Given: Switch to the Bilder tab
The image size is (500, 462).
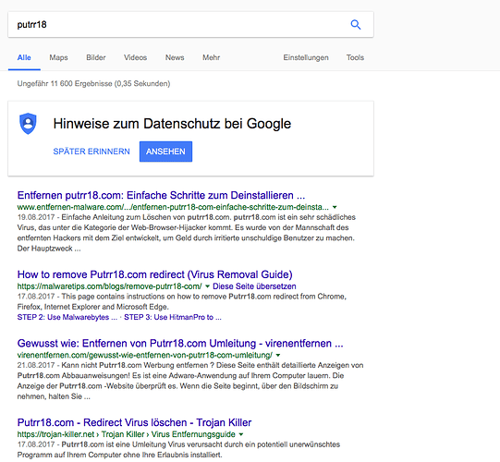Looking at the screenshot, I should pyautogui.click(x=96, y=57).
